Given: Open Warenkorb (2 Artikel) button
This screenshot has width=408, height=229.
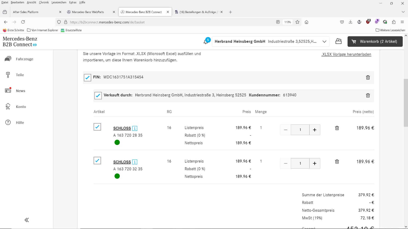Looking at the screenshot, I should tap(375, 41).
